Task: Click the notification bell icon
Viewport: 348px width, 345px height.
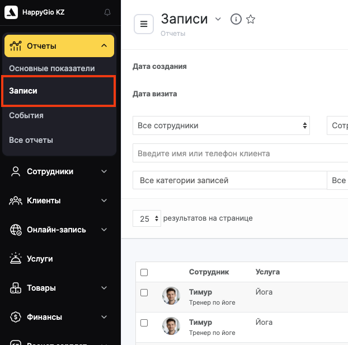Action: 107,12
